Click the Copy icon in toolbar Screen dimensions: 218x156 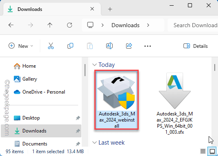70,46
